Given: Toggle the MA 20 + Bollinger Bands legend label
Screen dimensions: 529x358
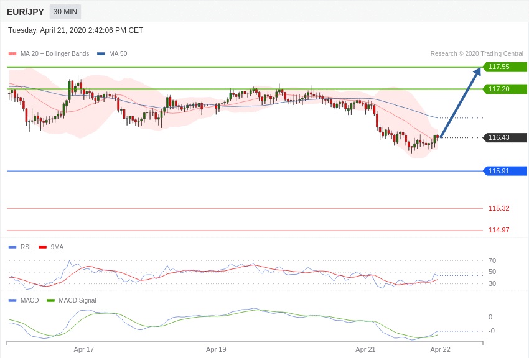Looking at the screenshot, I should click(x=55, y=53).
